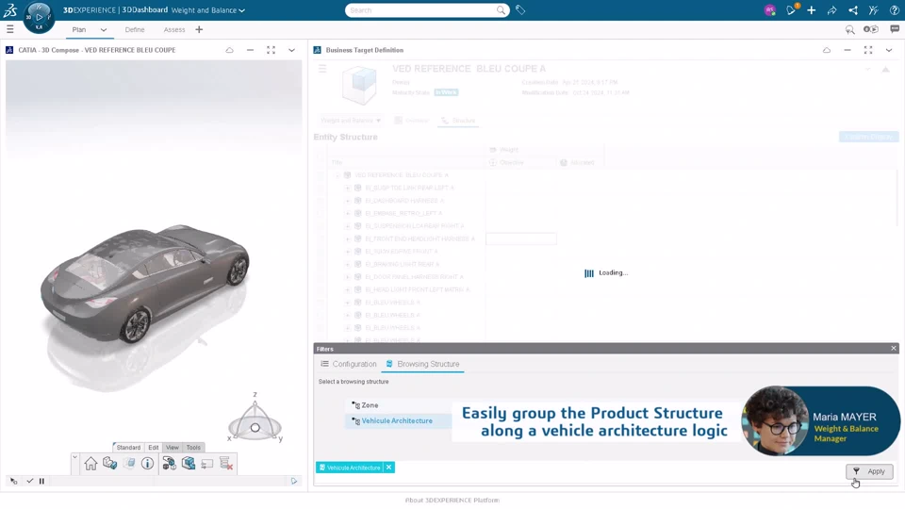905x509 pixels.
Task: Open the tools crossed icon in top bar
Action: (873, 9)
